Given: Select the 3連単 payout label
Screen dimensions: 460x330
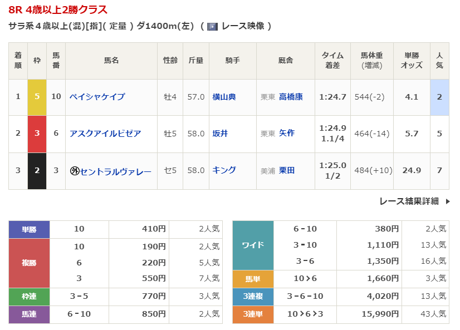Looking at the screenshot, I should tap(253, 315).
